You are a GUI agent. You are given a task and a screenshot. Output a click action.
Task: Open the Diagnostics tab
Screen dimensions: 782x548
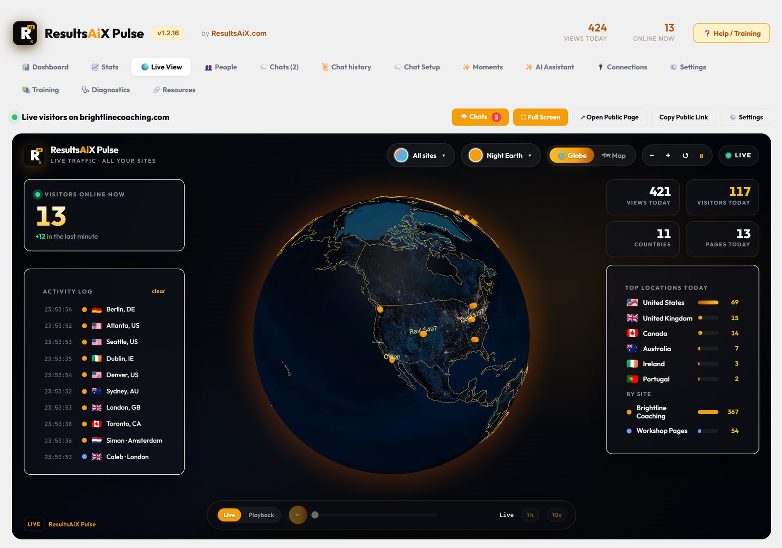point(106,90)
